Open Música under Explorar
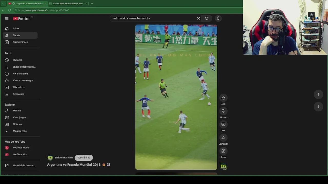The width and height of the screenshot is (328, 184). tap(20, 111)
